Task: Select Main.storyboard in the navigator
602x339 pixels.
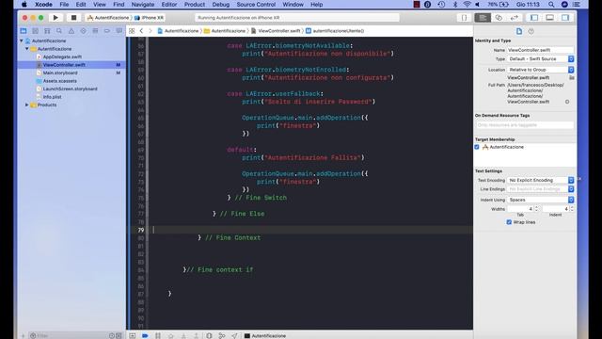Action: (60, 73)
